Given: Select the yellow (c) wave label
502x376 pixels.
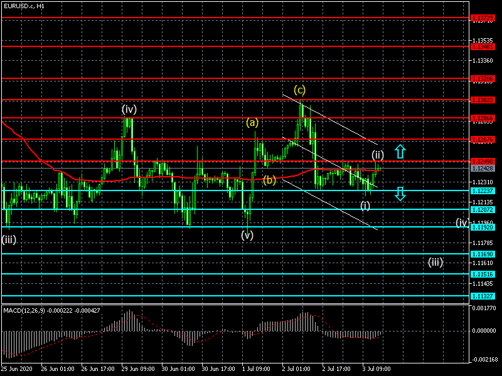Looking at the screenshot, I should [300, 90].
